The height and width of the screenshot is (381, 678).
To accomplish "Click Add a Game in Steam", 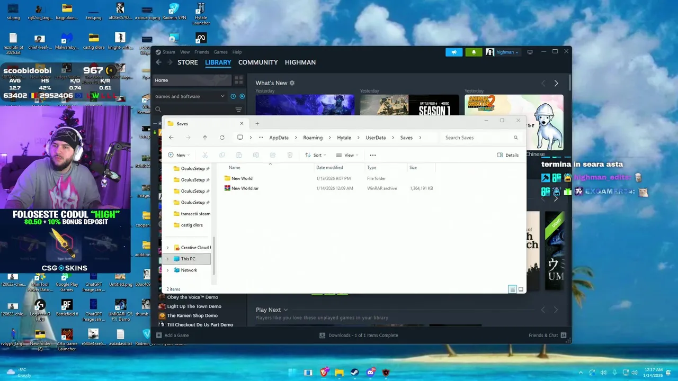I will pyautogui.click(x=172, y=335).
